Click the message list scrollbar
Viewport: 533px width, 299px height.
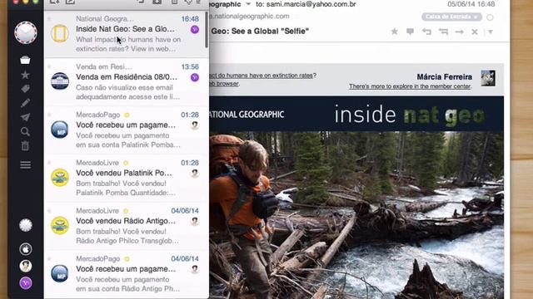pyautogui.click(x=207, y=30)
